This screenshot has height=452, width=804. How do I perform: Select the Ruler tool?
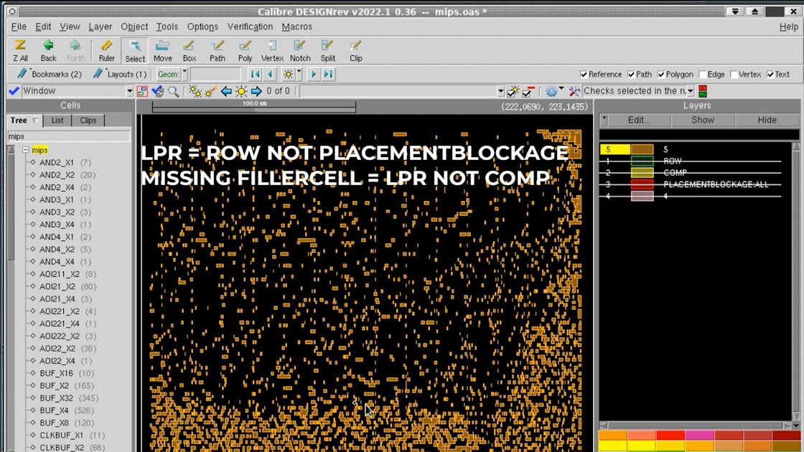click(x=107, y=50)
